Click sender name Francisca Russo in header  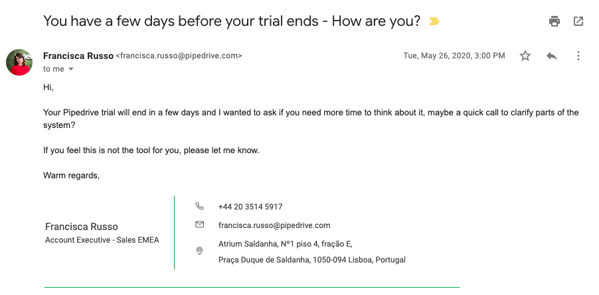[x=78, y=56]
